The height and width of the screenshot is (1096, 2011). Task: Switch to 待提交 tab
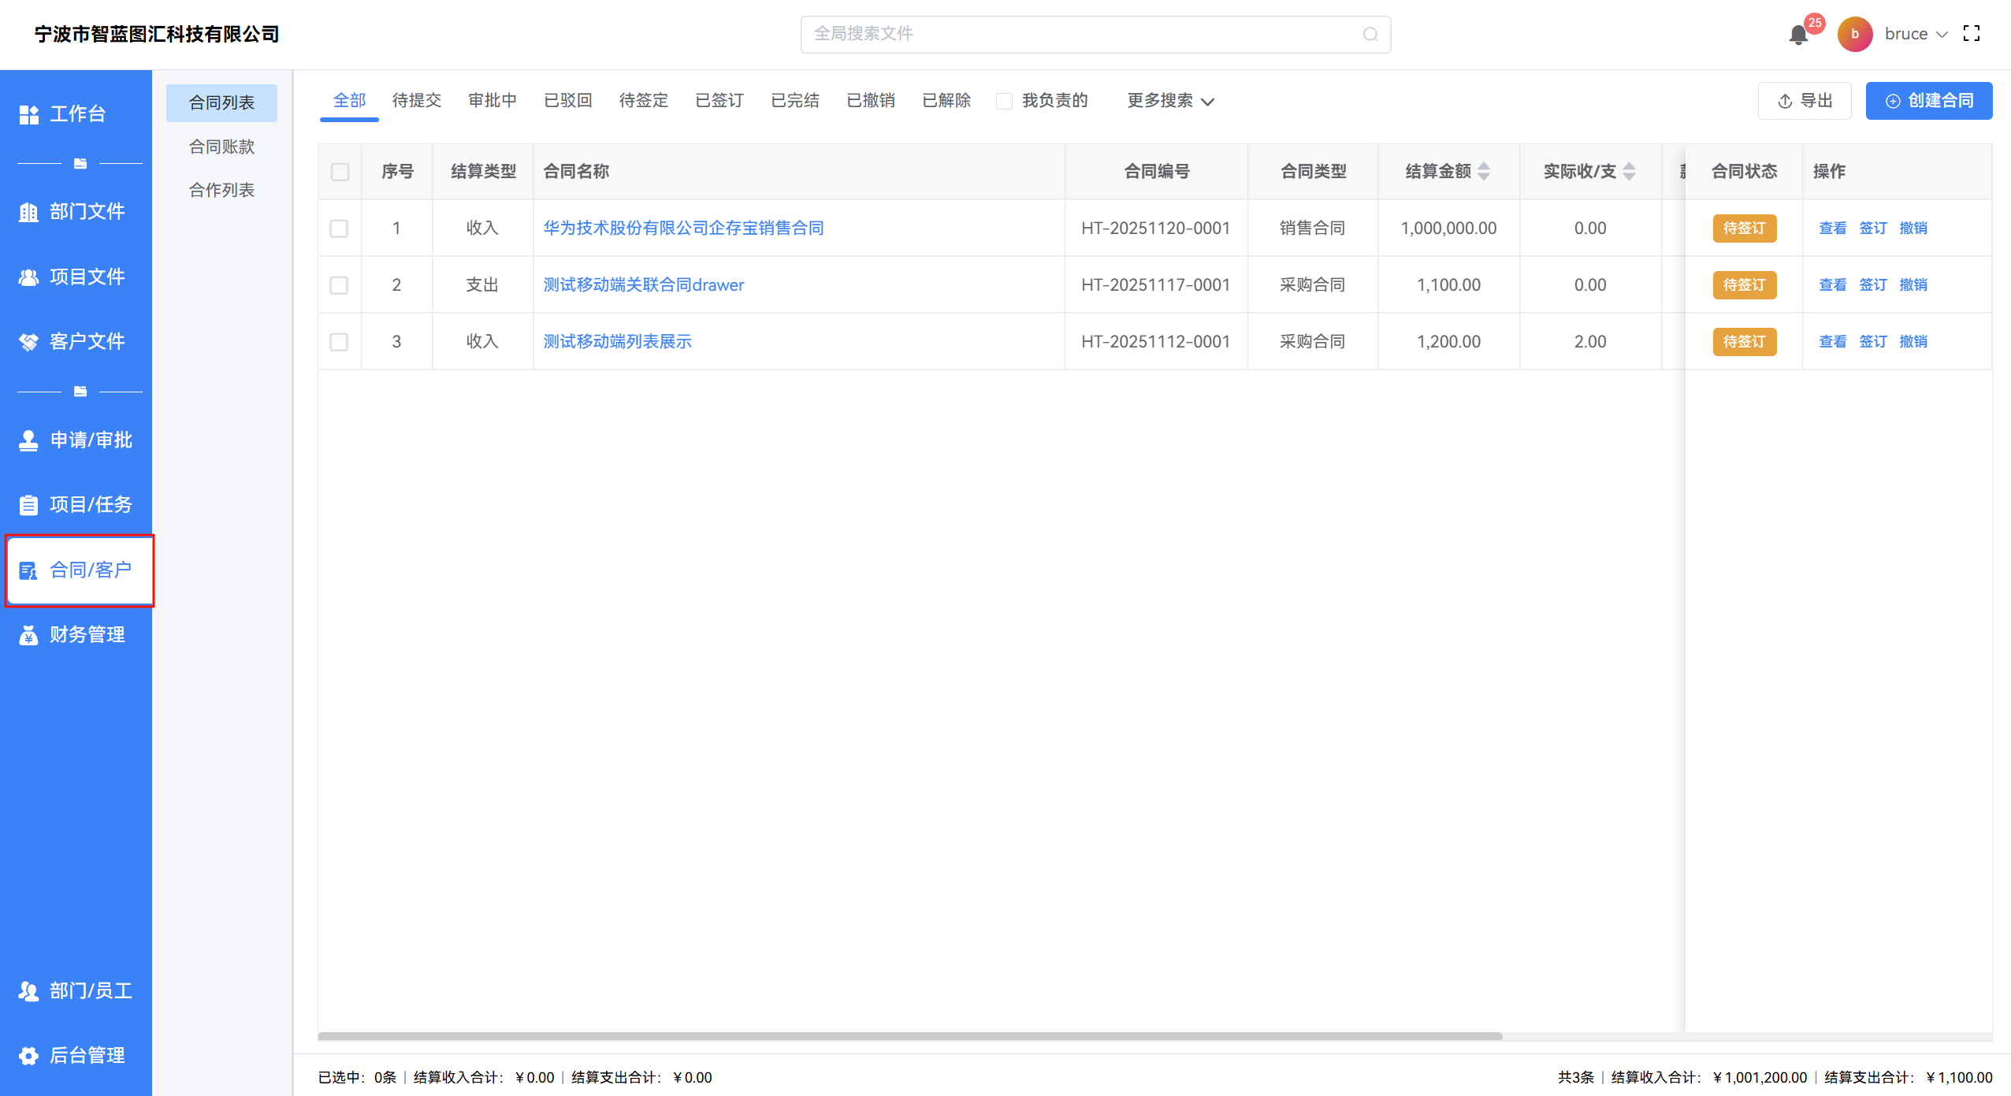(x=417, y=101)
